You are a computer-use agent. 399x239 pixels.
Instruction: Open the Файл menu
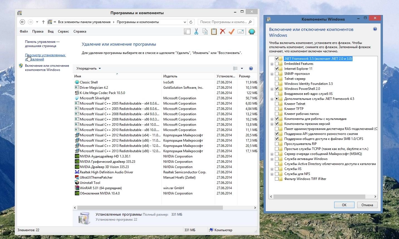click(x=24, y=31)
